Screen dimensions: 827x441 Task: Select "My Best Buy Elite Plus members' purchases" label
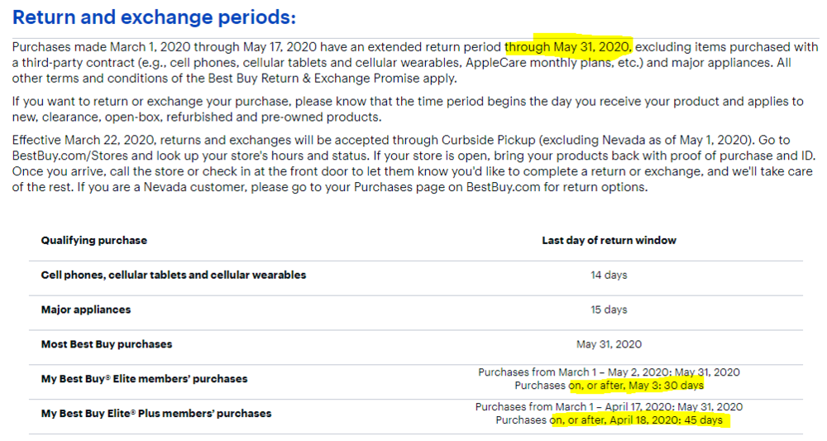156,414
